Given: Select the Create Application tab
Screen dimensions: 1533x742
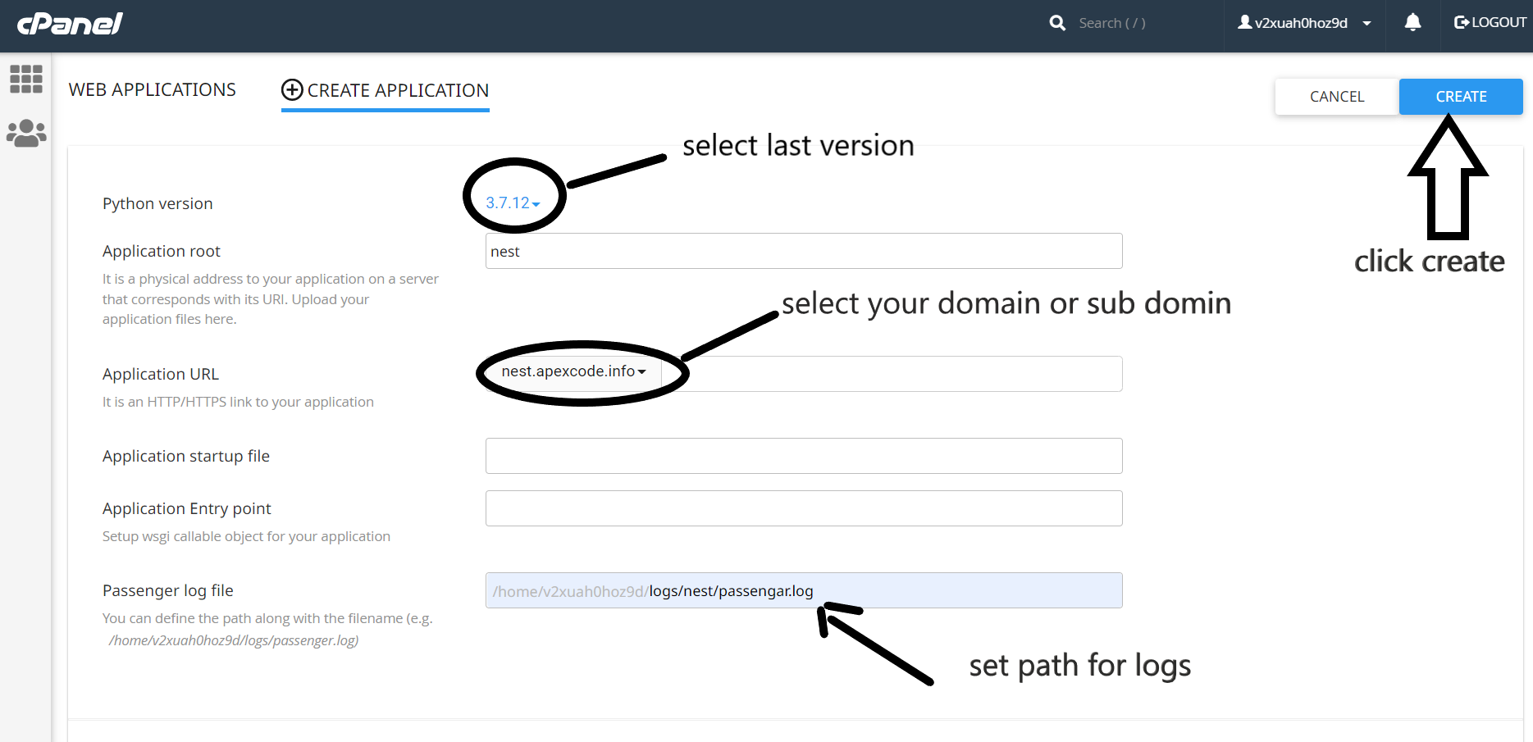Looking at the screenshot, I should point(397,90).
